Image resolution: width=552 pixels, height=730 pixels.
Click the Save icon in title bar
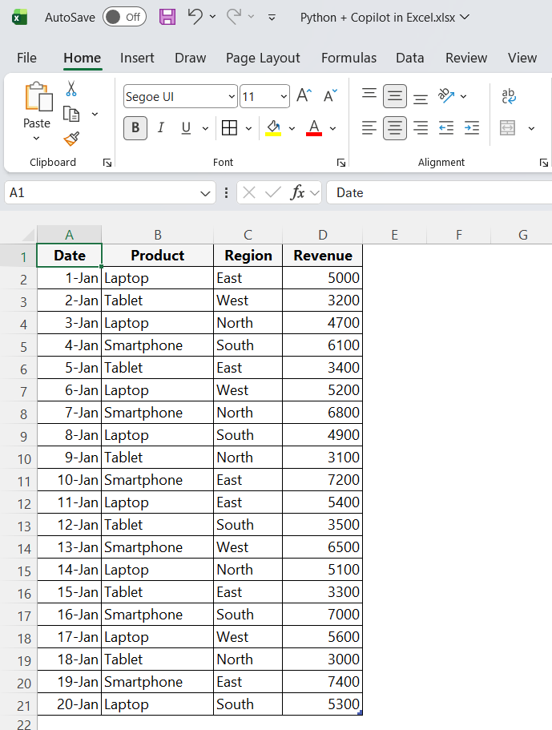167,17
